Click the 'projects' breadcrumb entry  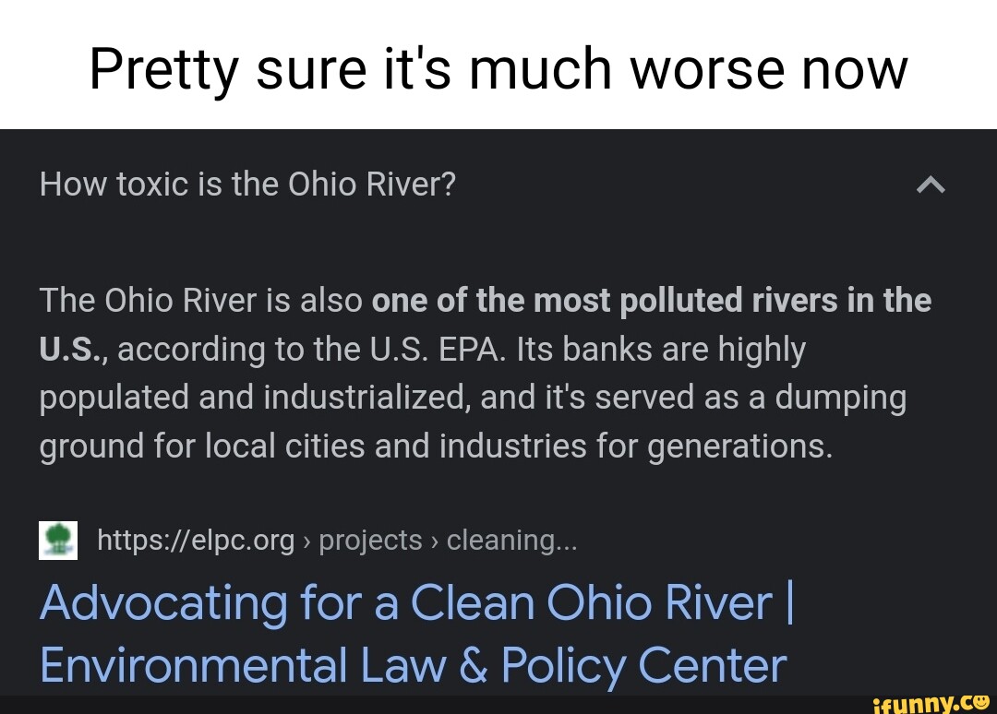370,540
